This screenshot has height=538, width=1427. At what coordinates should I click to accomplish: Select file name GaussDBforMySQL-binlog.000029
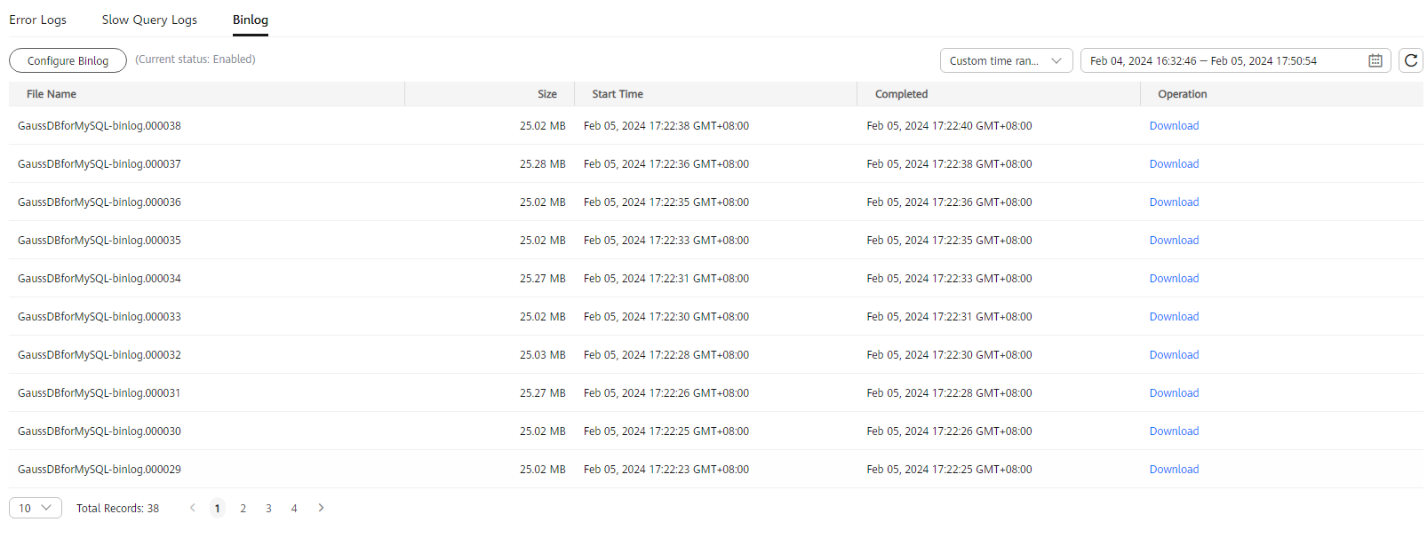pyautogui.click(x=100, y=470)
